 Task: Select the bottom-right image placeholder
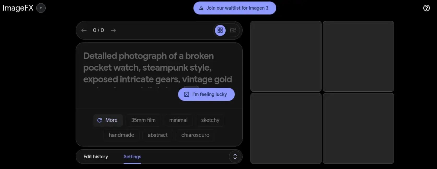coord(358,128)
